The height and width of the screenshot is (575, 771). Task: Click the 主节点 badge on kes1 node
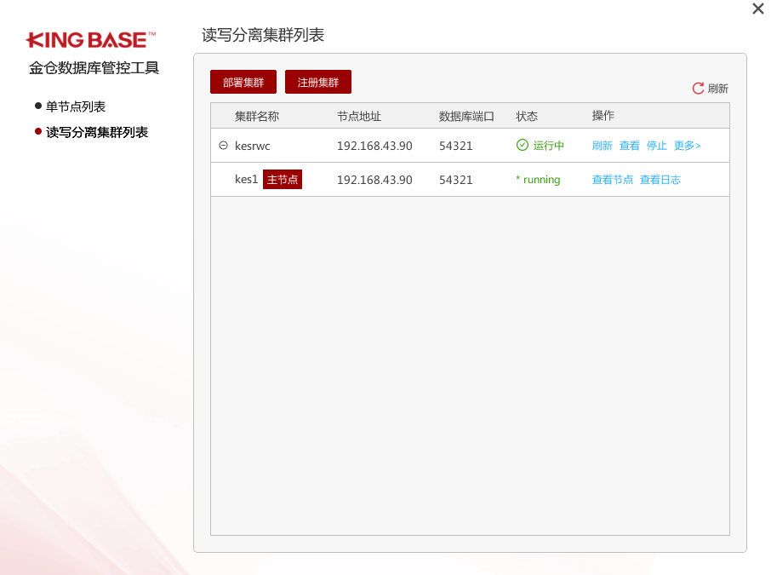pos(282,180)
